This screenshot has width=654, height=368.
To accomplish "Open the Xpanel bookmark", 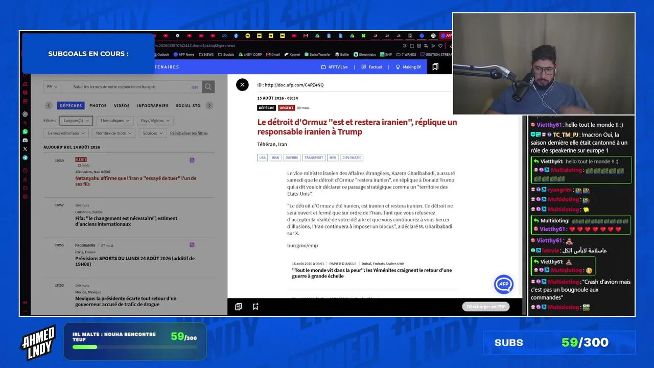I will (293, 55).
